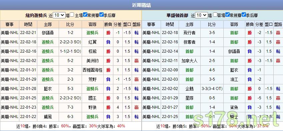Click 鯊魚 away team name
The height and width of the screenshot is (131, 283).
tap(234, 107)
